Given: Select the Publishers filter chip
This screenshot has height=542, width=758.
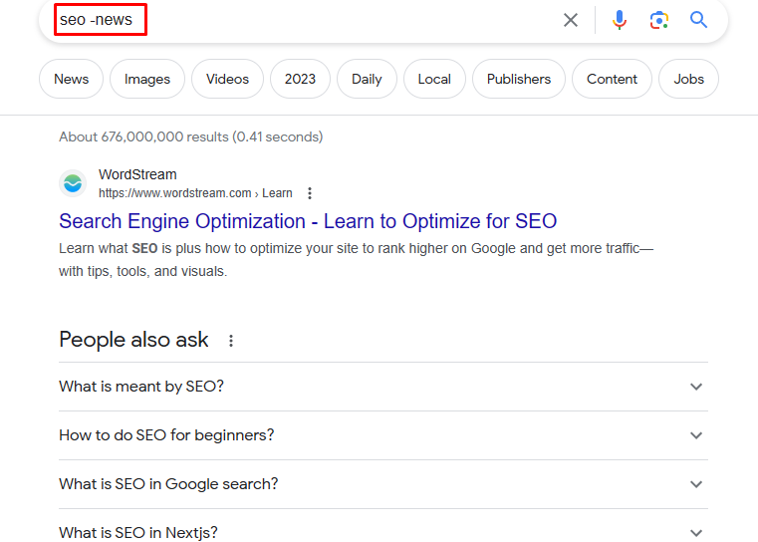Looking at the screenshot, I should click(x=519, y=79).
